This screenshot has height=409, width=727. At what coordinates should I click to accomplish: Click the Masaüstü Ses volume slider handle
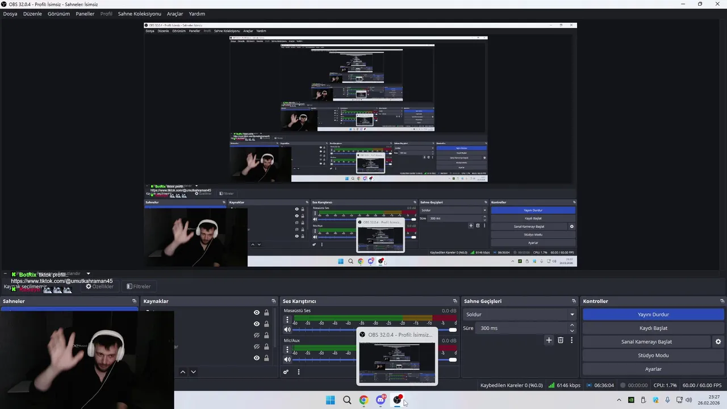point(453,329)
